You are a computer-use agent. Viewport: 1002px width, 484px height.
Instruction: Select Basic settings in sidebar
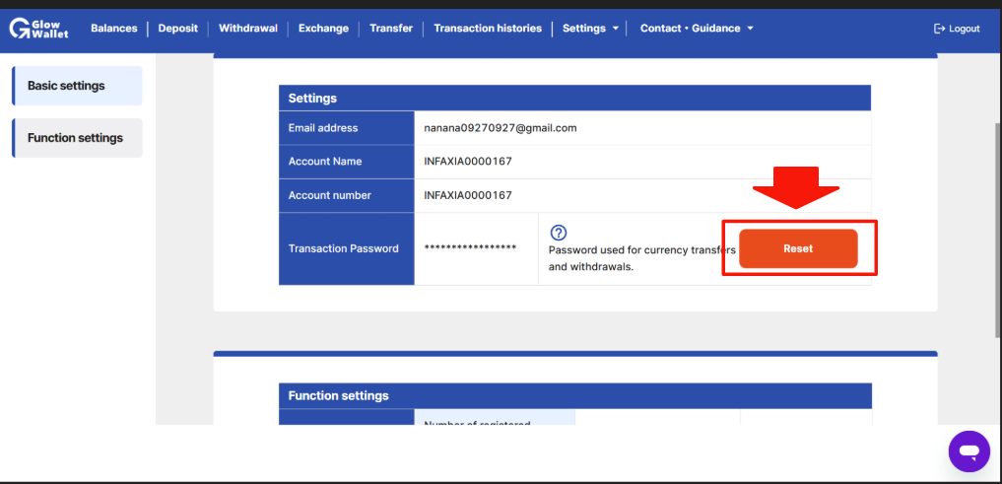tap(77, 86)
